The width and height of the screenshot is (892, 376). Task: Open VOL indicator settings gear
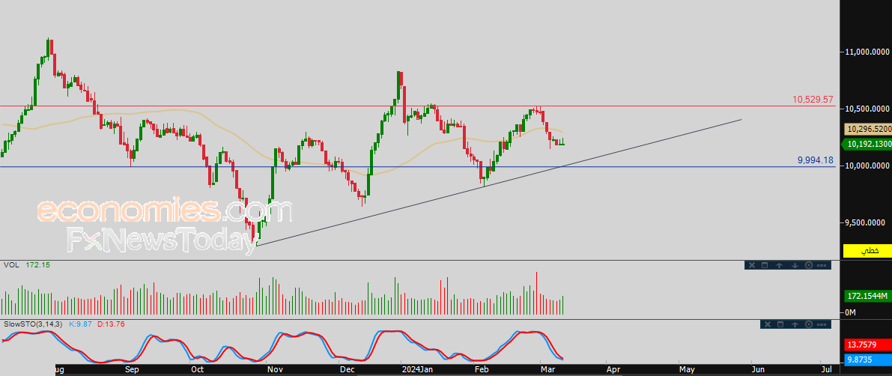click(x=809, y=265)
